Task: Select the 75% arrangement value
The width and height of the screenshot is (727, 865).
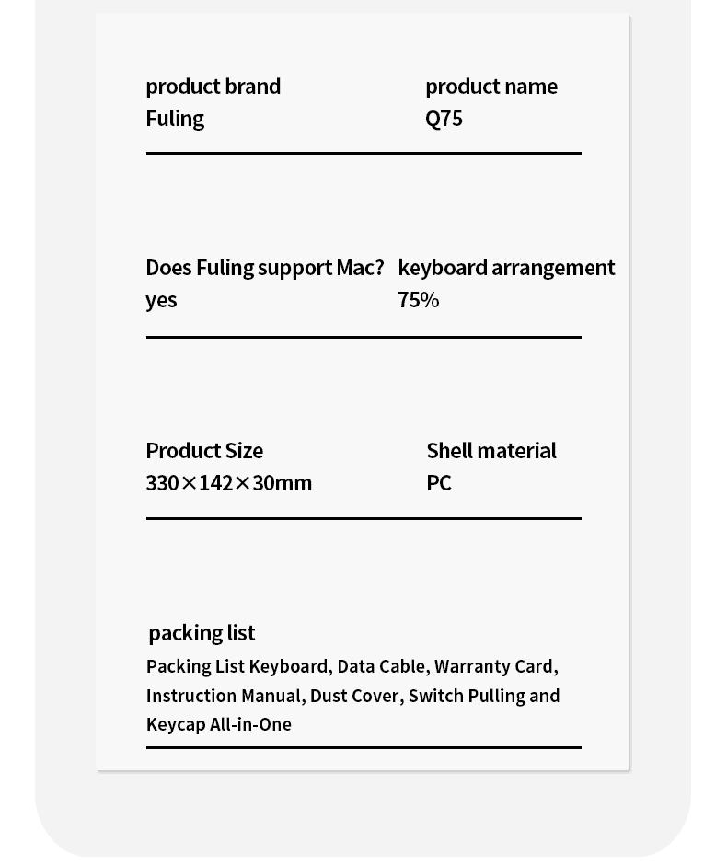Action: pyautogui.click(x=418, y=300)
